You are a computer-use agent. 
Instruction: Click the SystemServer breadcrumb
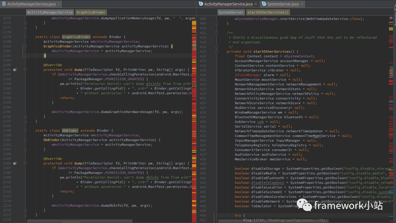pos(231,12)
